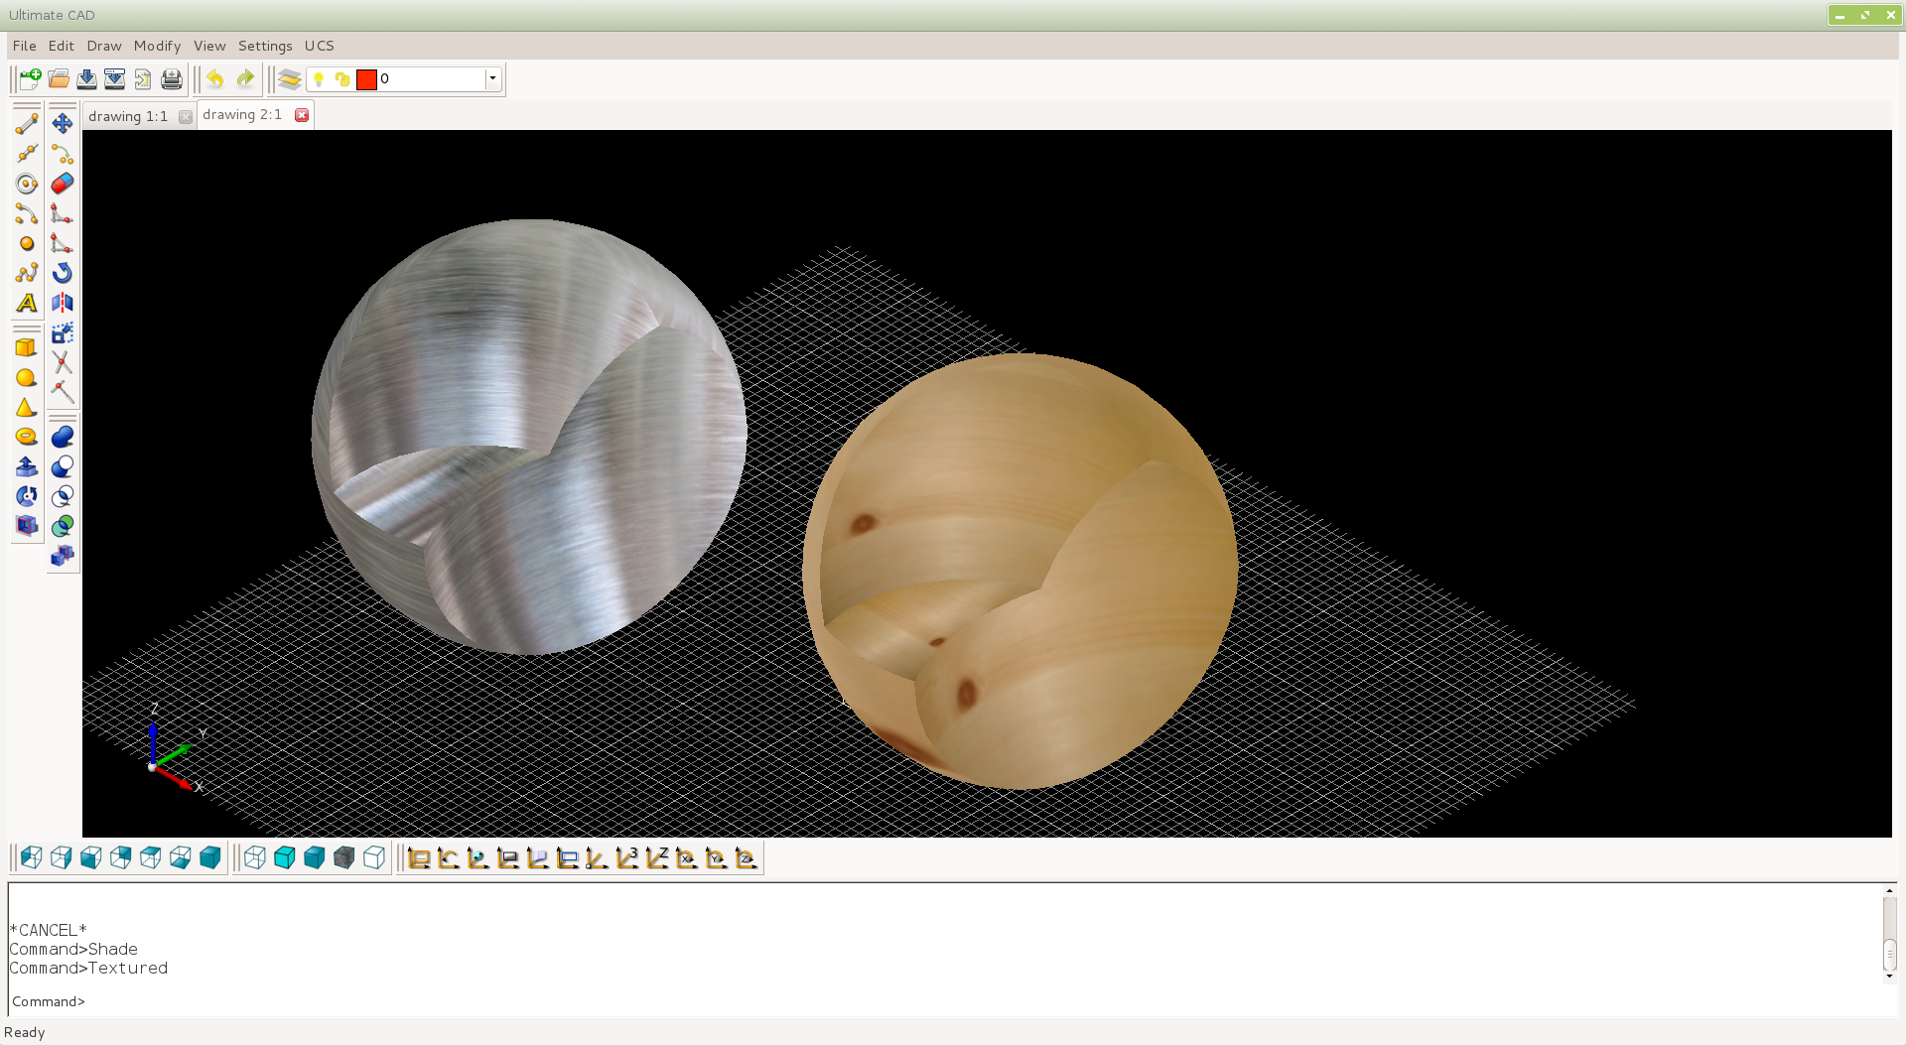
Task: Switch to textured render mode cube
Action: (x=344, y=857)
